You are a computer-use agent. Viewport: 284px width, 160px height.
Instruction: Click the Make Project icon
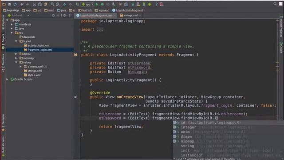pos(77,4)
